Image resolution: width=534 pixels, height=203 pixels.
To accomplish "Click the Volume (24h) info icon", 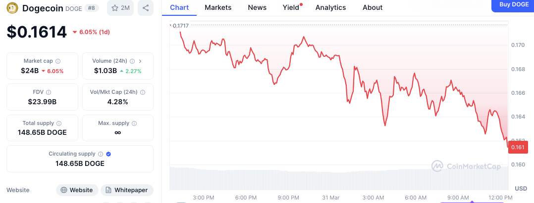I will coord(132,61).
